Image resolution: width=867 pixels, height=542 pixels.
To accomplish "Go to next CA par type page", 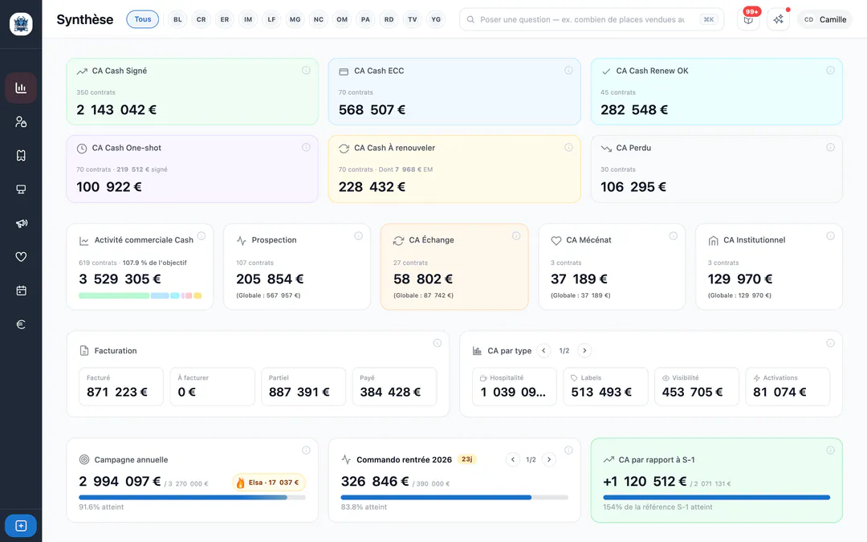I will click(x=584, y=351).
